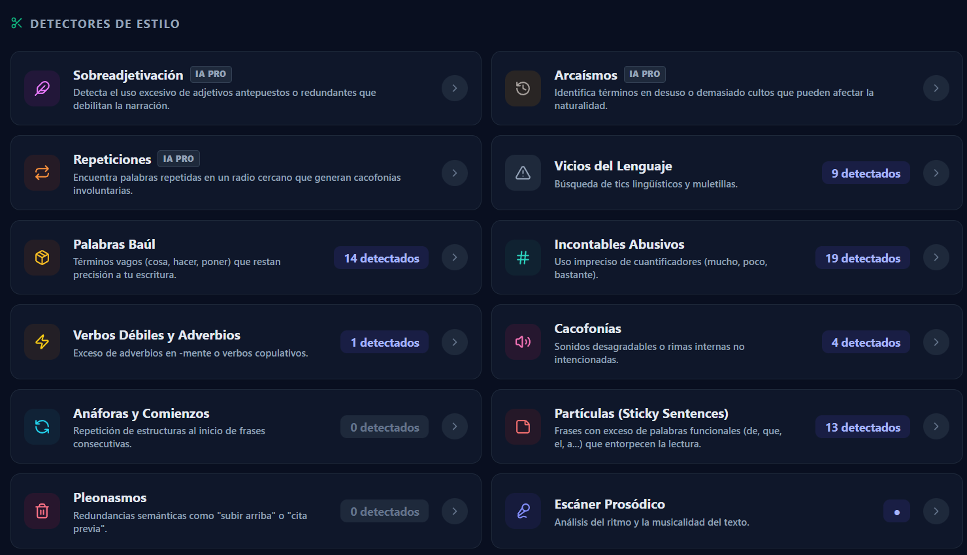Click the IA PRO tag beside Repeticiones
Screen dimensions: 967x555
[x=178, y=159]
